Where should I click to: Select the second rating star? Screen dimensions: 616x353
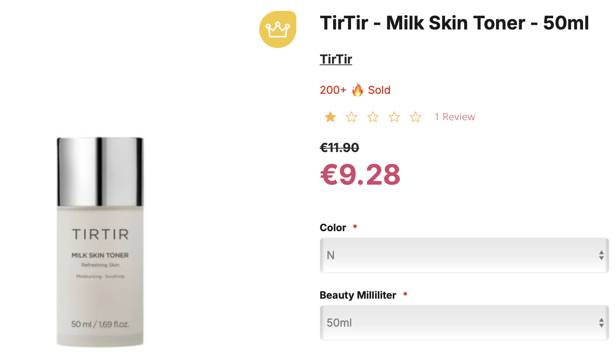coord(352,117)
